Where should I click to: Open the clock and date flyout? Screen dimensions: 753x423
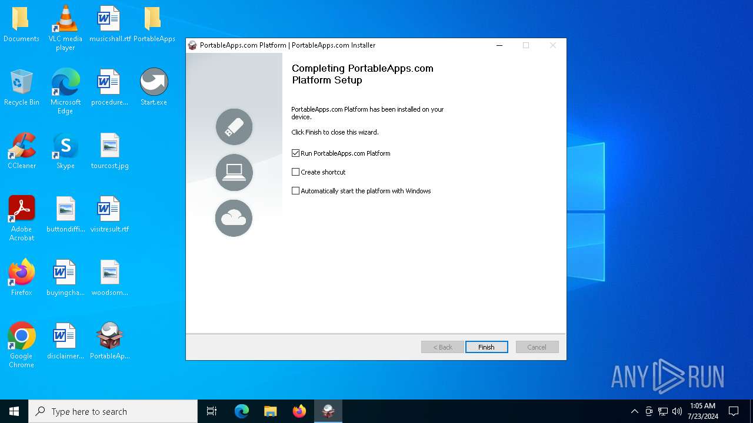click(x=702, y=411)
